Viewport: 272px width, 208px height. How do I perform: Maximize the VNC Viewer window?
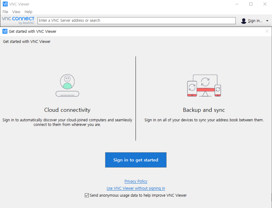251,4
